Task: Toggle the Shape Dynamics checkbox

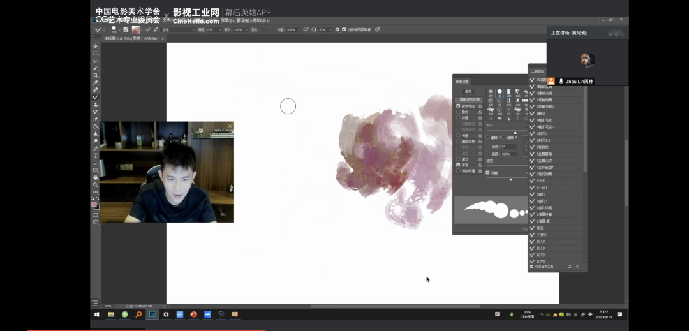Action: coord(458,106)
